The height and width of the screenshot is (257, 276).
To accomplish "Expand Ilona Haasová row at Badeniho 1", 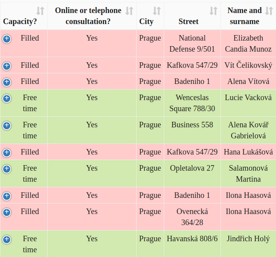I will coord(7,196).
